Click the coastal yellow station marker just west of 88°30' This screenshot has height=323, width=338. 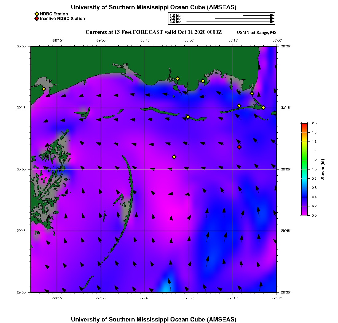178,79
